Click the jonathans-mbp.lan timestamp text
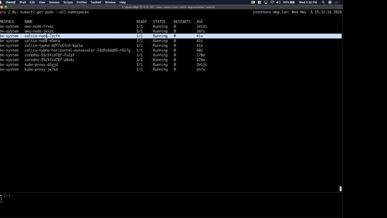 297,12
